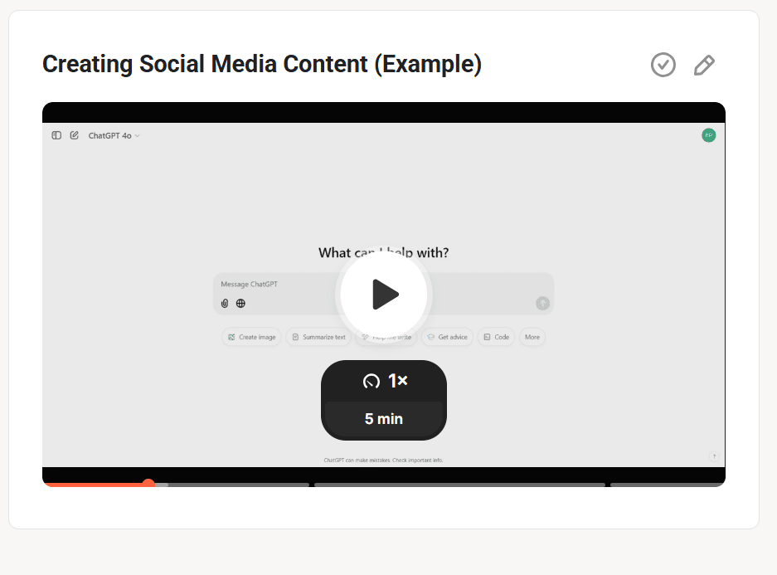The image size is (777, 575).
Task: Choose the Get advice suggestion chip
Action: (448, 337)
